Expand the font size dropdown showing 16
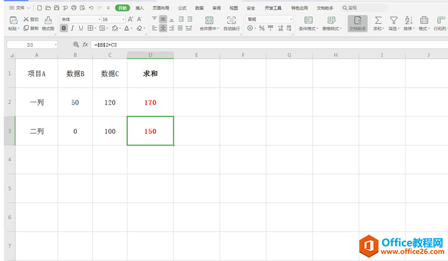 pyautogui.click(x=123, y=19)
